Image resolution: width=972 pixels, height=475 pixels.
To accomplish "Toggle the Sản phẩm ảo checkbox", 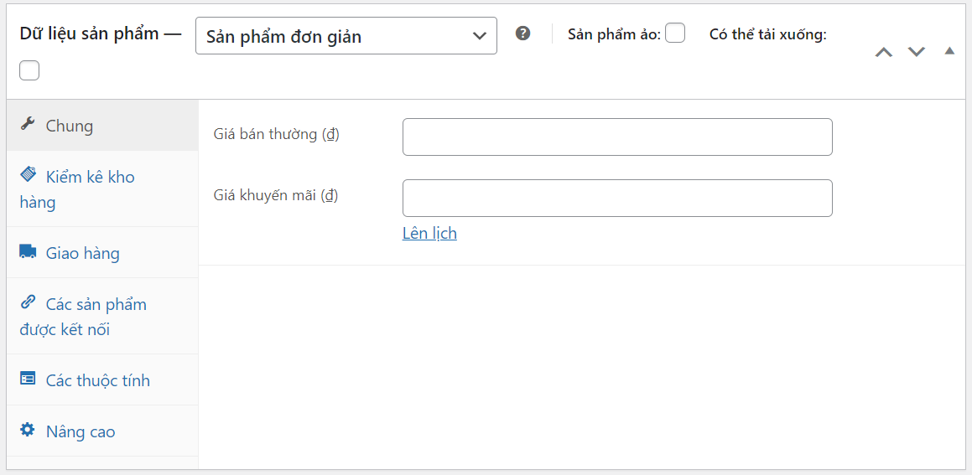I will click(x=675, y=34).
